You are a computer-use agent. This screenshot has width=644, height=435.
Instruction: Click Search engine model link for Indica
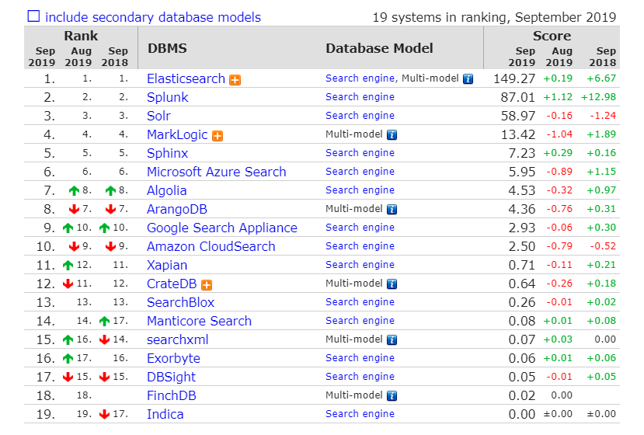(x=360, y=414)
